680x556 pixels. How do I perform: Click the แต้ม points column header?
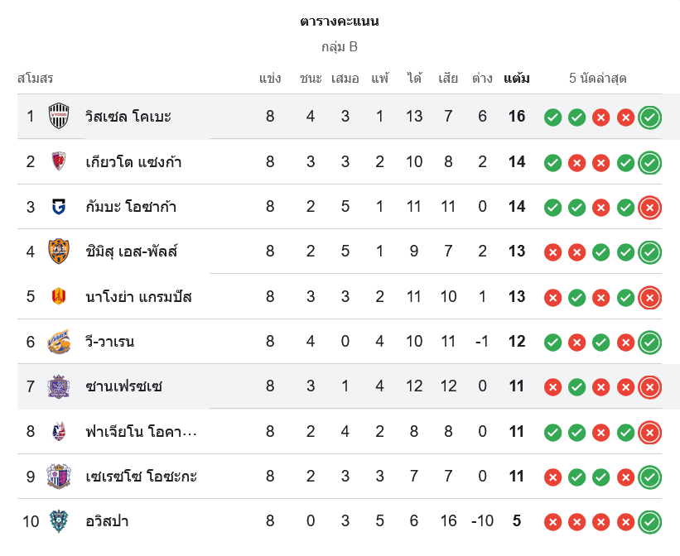(516, 79)
